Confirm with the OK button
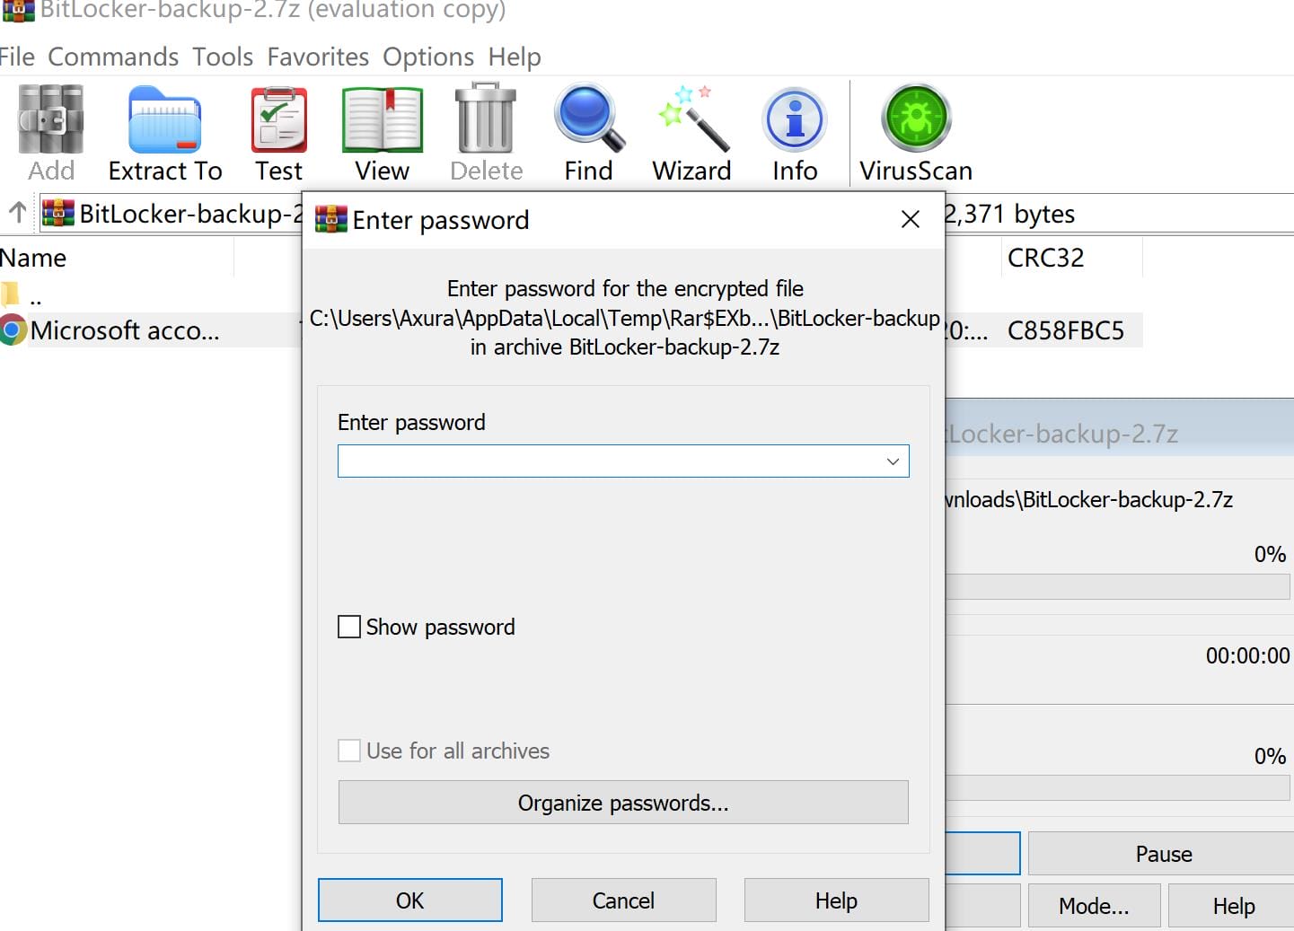The image size is (1294, 931). coord(410,900)
